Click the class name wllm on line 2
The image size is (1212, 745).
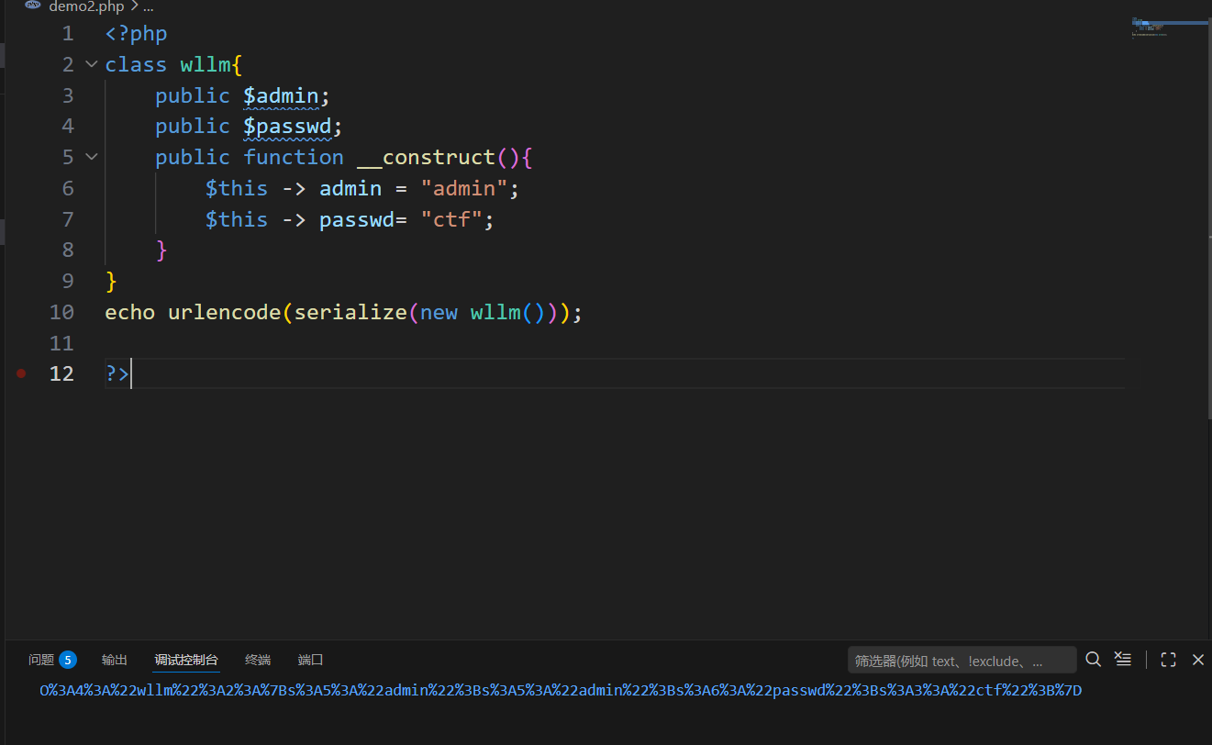point(206,64)
